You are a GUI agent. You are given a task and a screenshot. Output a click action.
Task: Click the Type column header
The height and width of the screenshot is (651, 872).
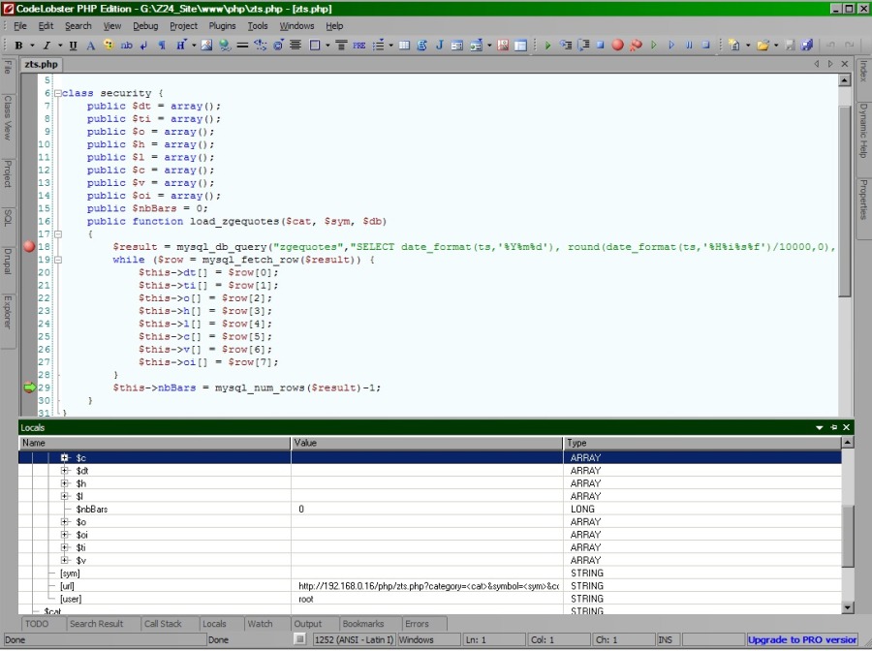click(x=702, y=443)
